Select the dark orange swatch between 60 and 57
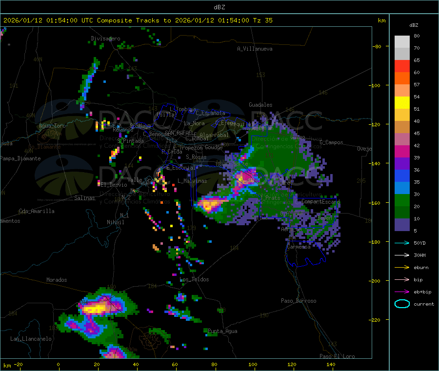439x371 pixels. click(x=402, y=78)
